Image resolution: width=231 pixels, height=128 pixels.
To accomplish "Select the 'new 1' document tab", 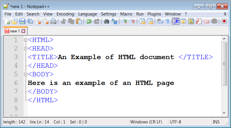I will tap(15, 31).
